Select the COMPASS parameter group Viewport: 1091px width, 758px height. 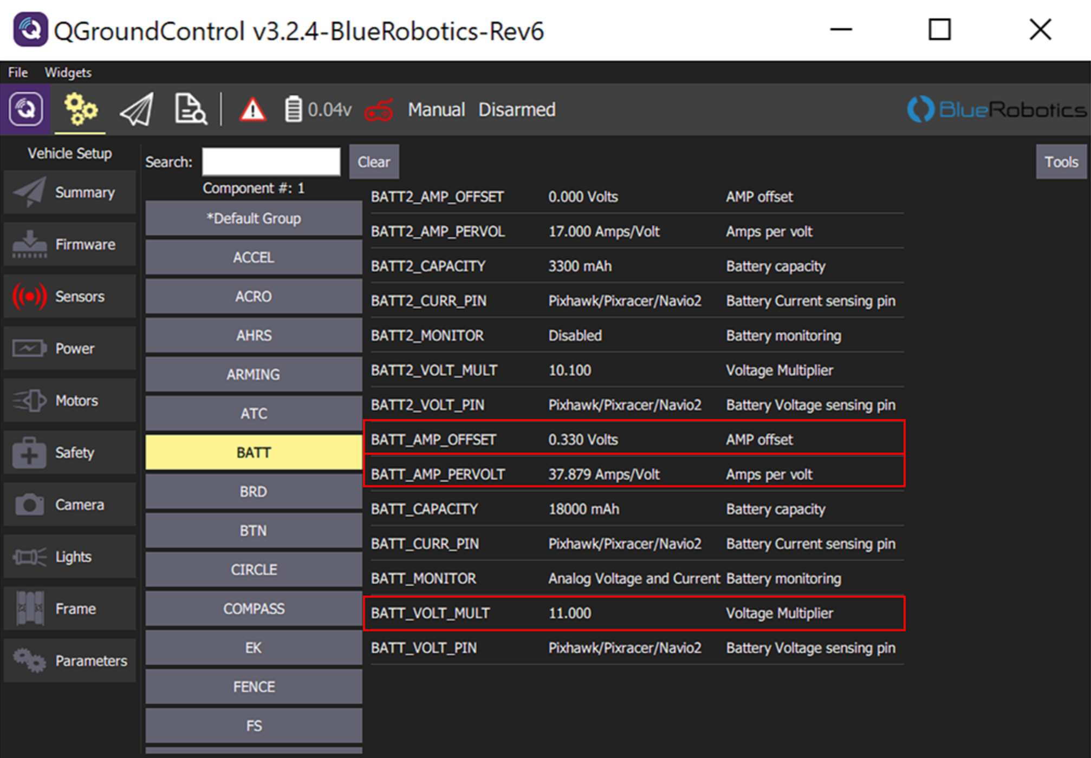[x=254, y=609]
